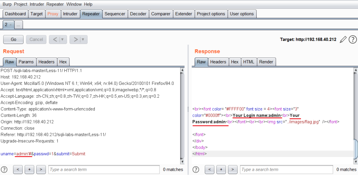The width and height of the screenshot is (358, 175).
Task: Click the + search options button under Request
Action: tap(29, 169)
